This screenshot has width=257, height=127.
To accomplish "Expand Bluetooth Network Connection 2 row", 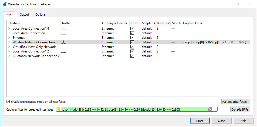I will (x=9, y=56).
